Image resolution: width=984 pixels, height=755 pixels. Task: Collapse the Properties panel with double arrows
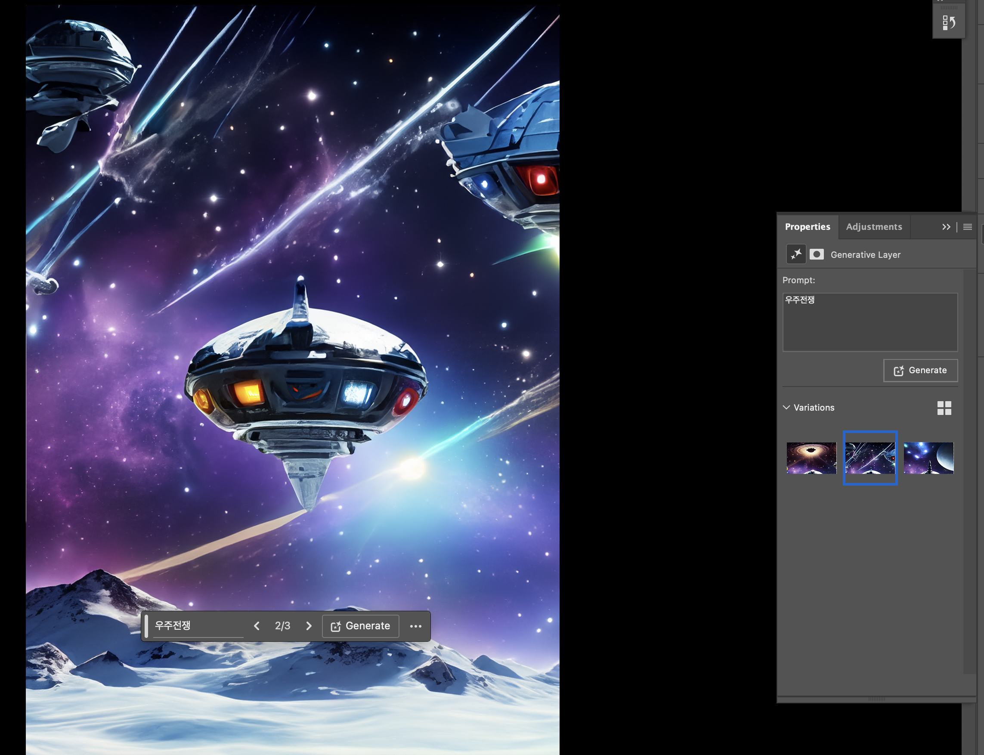click(946, 227)
